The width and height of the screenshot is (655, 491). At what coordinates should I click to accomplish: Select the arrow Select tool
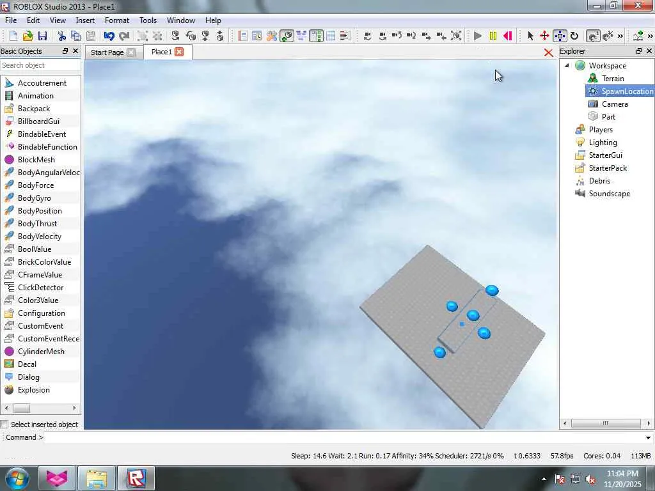pyautogui.click(x=530, y=36)
